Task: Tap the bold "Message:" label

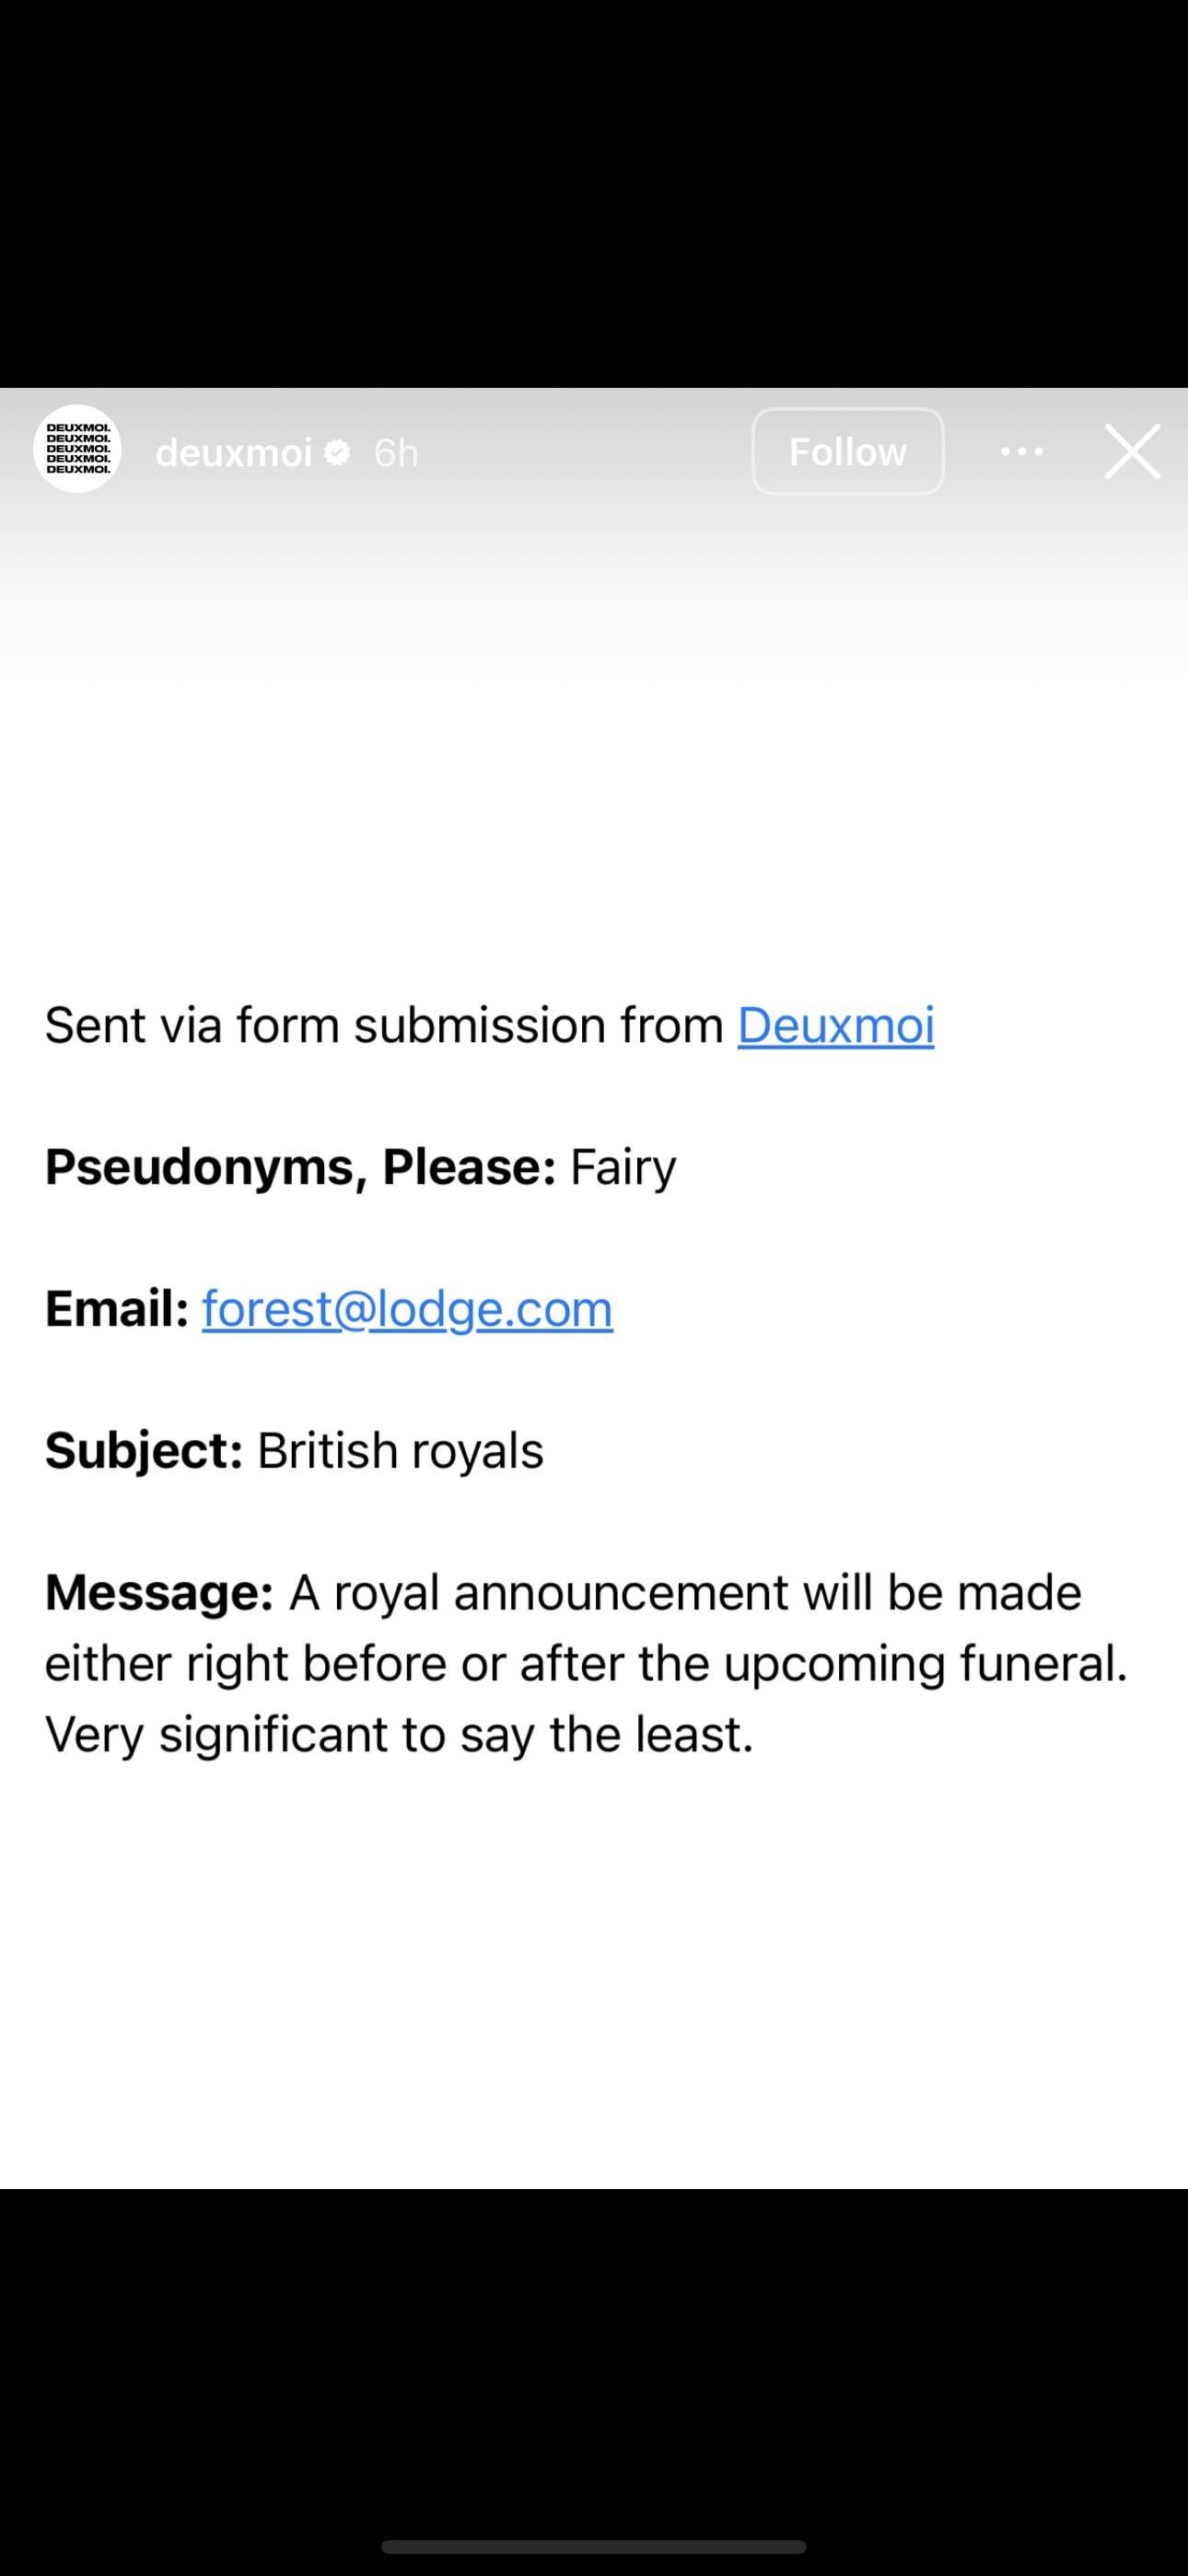Action: pyautogui.click(x=159, y=1592)
